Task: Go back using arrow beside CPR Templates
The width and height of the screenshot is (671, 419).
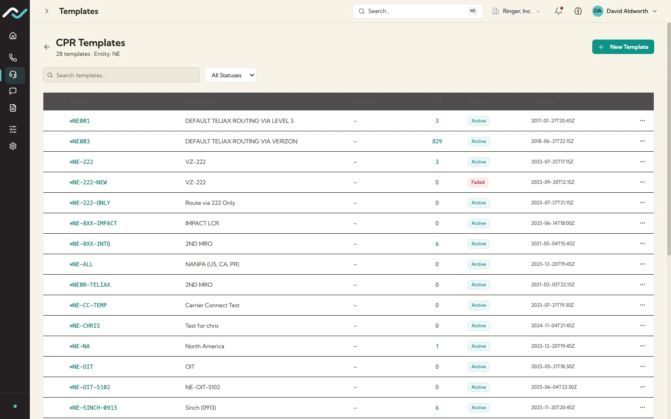Action: (x=47, y=47)
